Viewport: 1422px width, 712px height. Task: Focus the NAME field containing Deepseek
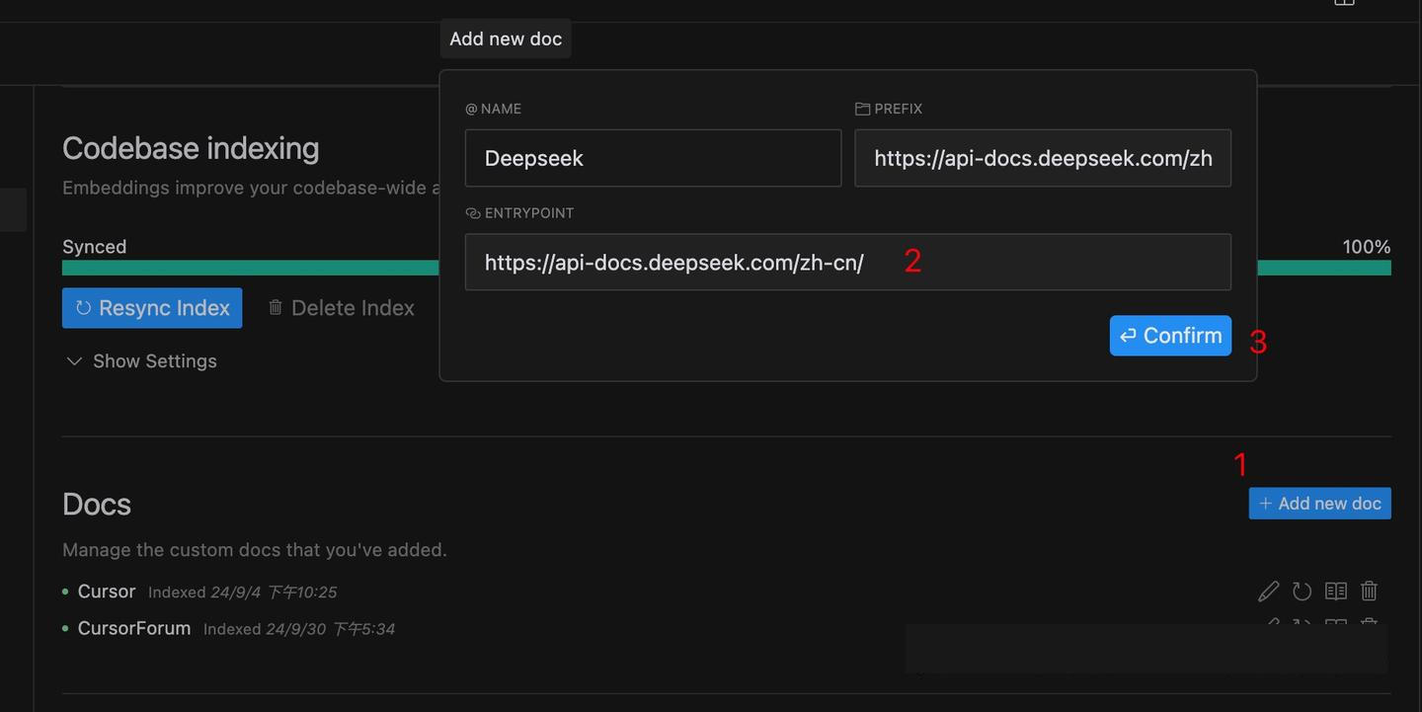click(x=653, y=158)
